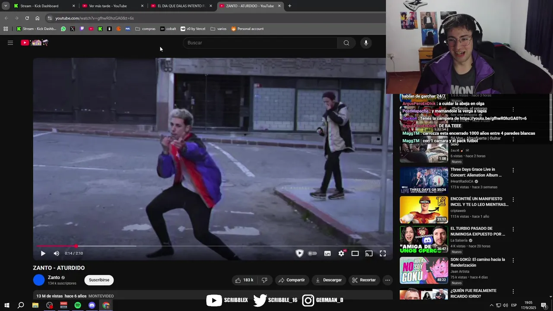
Task: Open Discord from the taskbar
Action: (x=92, y=305)
